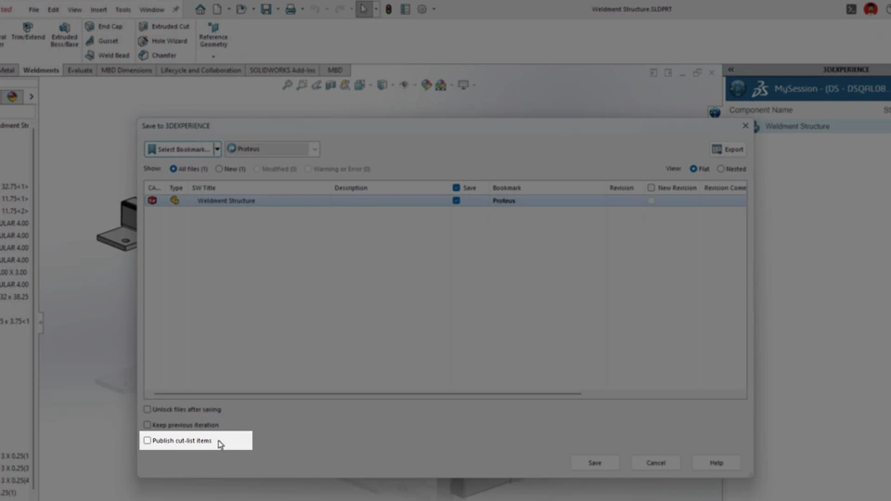Toggle Save checkbox for Weldment Structure row
This screenshot has height=501, width=891.
coord(457,200)
